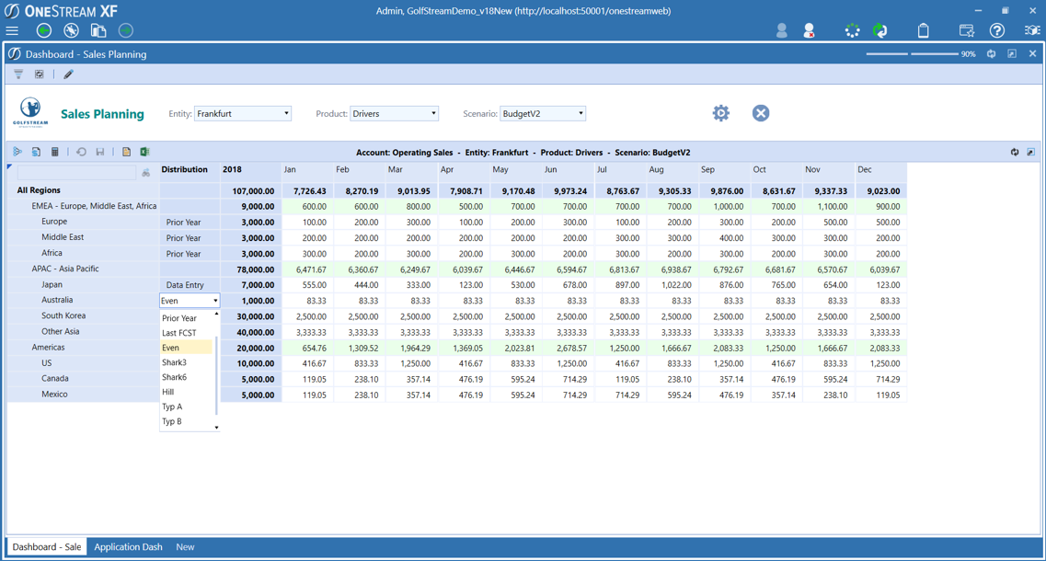Open the Scenario dropdown showing BudgetV2

click(542, 114)
